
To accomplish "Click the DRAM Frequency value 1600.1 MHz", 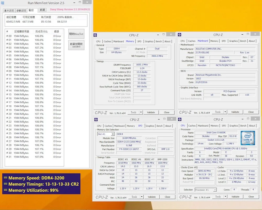I will [x=142, y=65].
